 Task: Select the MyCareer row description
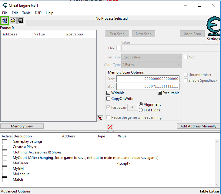coord(20,163)
